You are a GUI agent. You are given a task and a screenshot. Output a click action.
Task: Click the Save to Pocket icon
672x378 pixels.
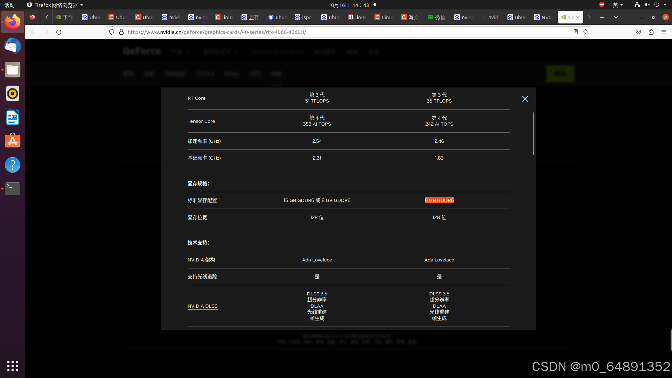[x=638, y=32]
